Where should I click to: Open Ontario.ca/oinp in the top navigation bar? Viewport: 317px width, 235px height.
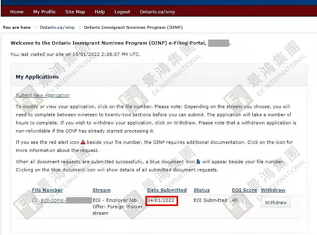(157, 12)
